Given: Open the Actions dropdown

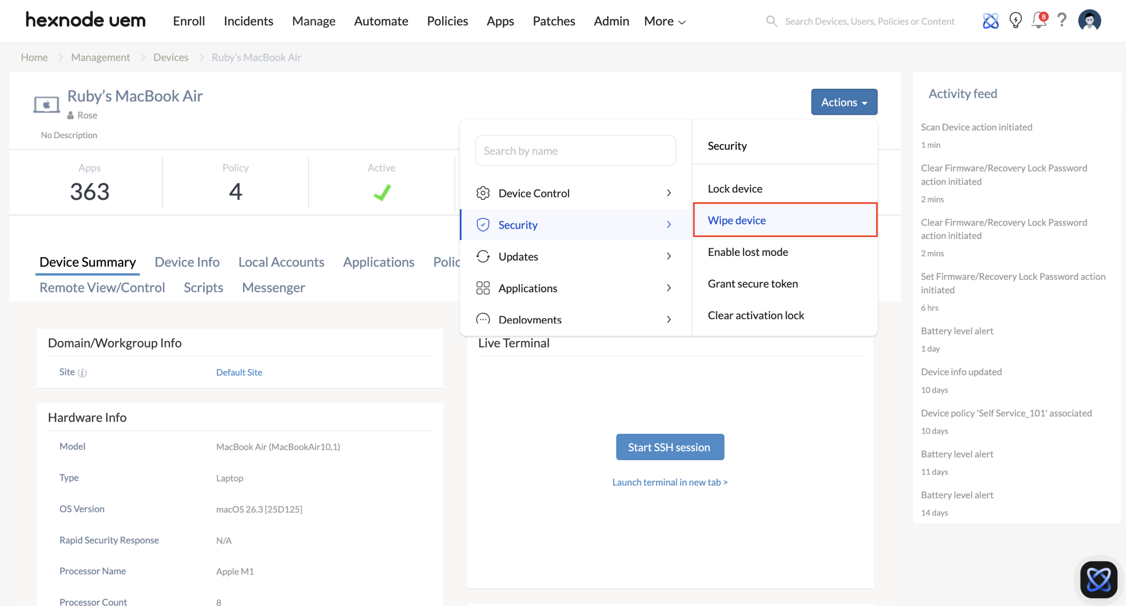Looking at the screenshot, I should (844, 102).
